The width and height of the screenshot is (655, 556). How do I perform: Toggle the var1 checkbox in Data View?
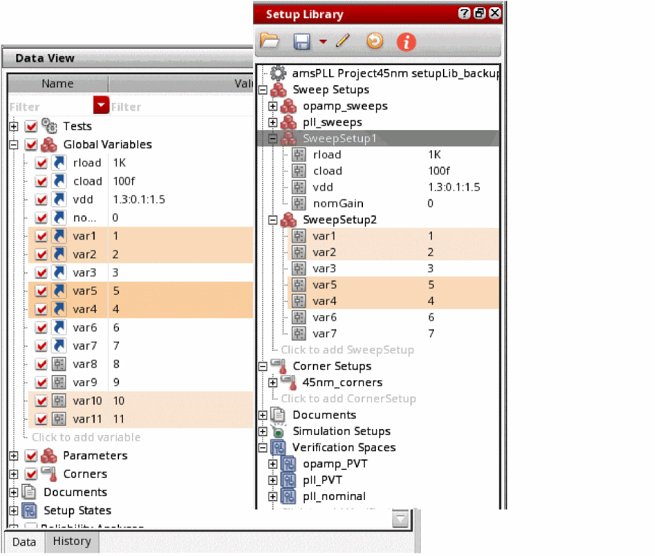[x=41, y=236]
